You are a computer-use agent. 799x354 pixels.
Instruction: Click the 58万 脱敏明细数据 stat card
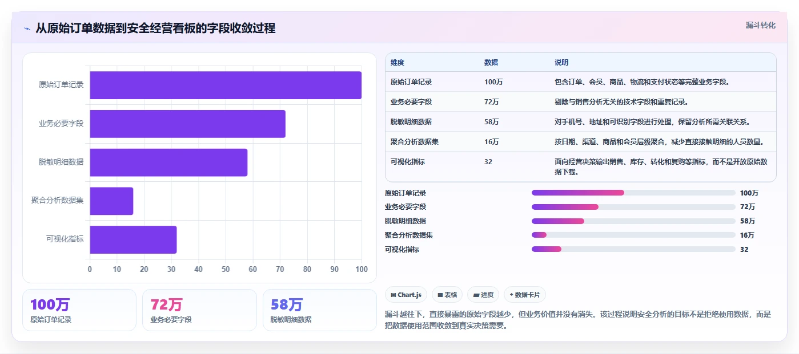[320, 310]
